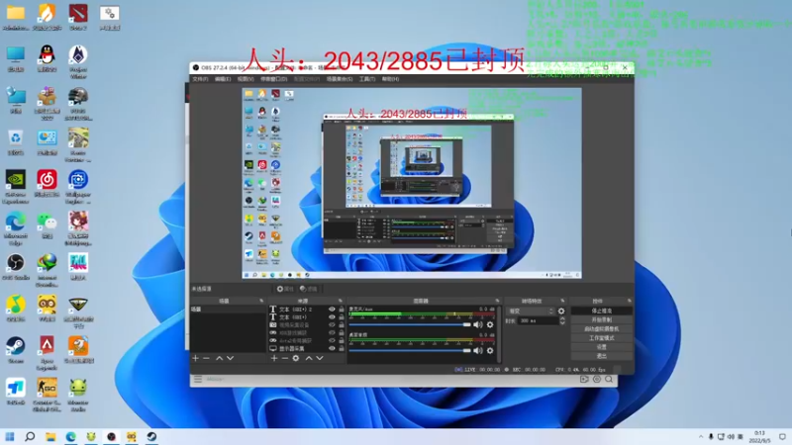Screen dimensions: 792x445
Task: Add a new source with plus icon
Action: [x=274, y=358]
